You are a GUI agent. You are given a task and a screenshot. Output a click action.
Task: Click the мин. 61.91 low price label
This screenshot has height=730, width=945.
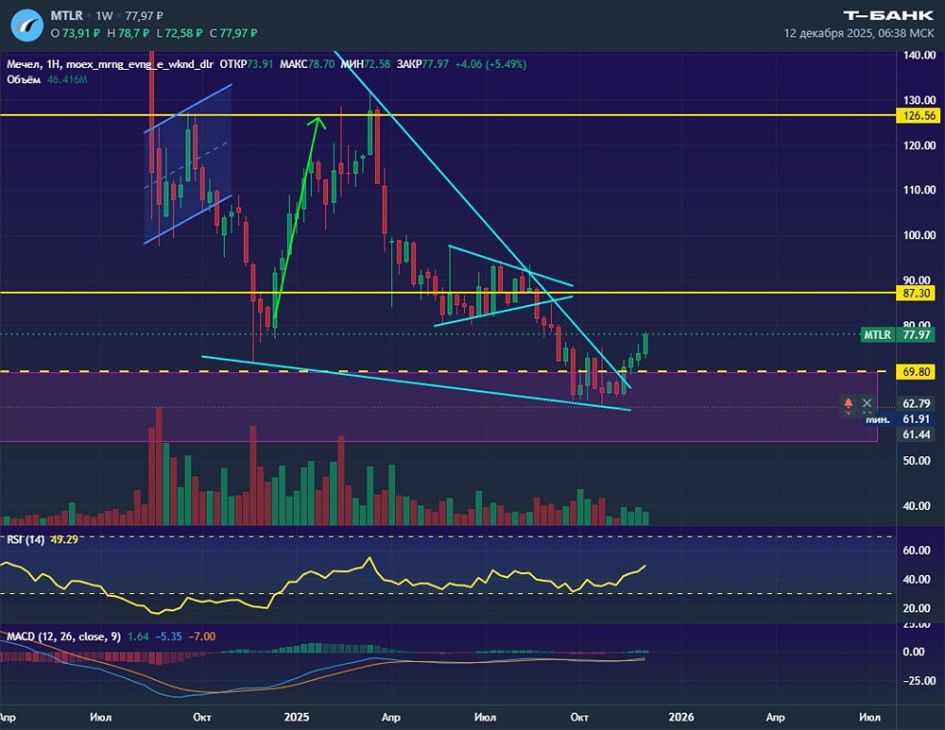(x=899, y=419)
